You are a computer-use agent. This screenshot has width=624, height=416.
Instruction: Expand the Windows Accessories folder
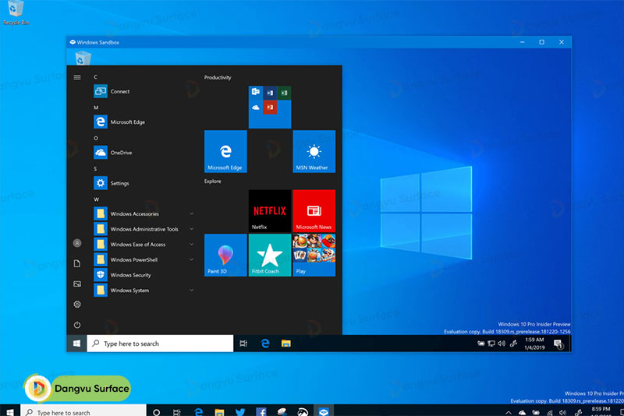(144, 213)
